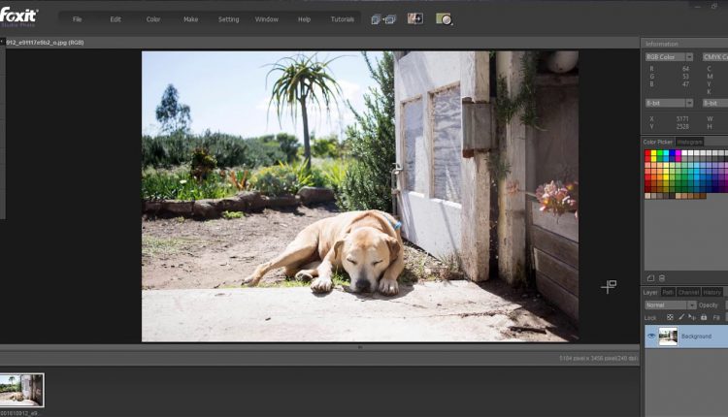
Task: Toggle lock transparent pixels checkerboard icon
Action: [670, 318]
